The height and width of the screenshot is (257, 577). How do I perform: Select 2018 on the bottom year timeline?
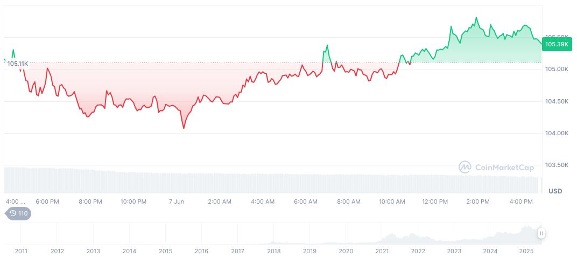coord(273,251)
